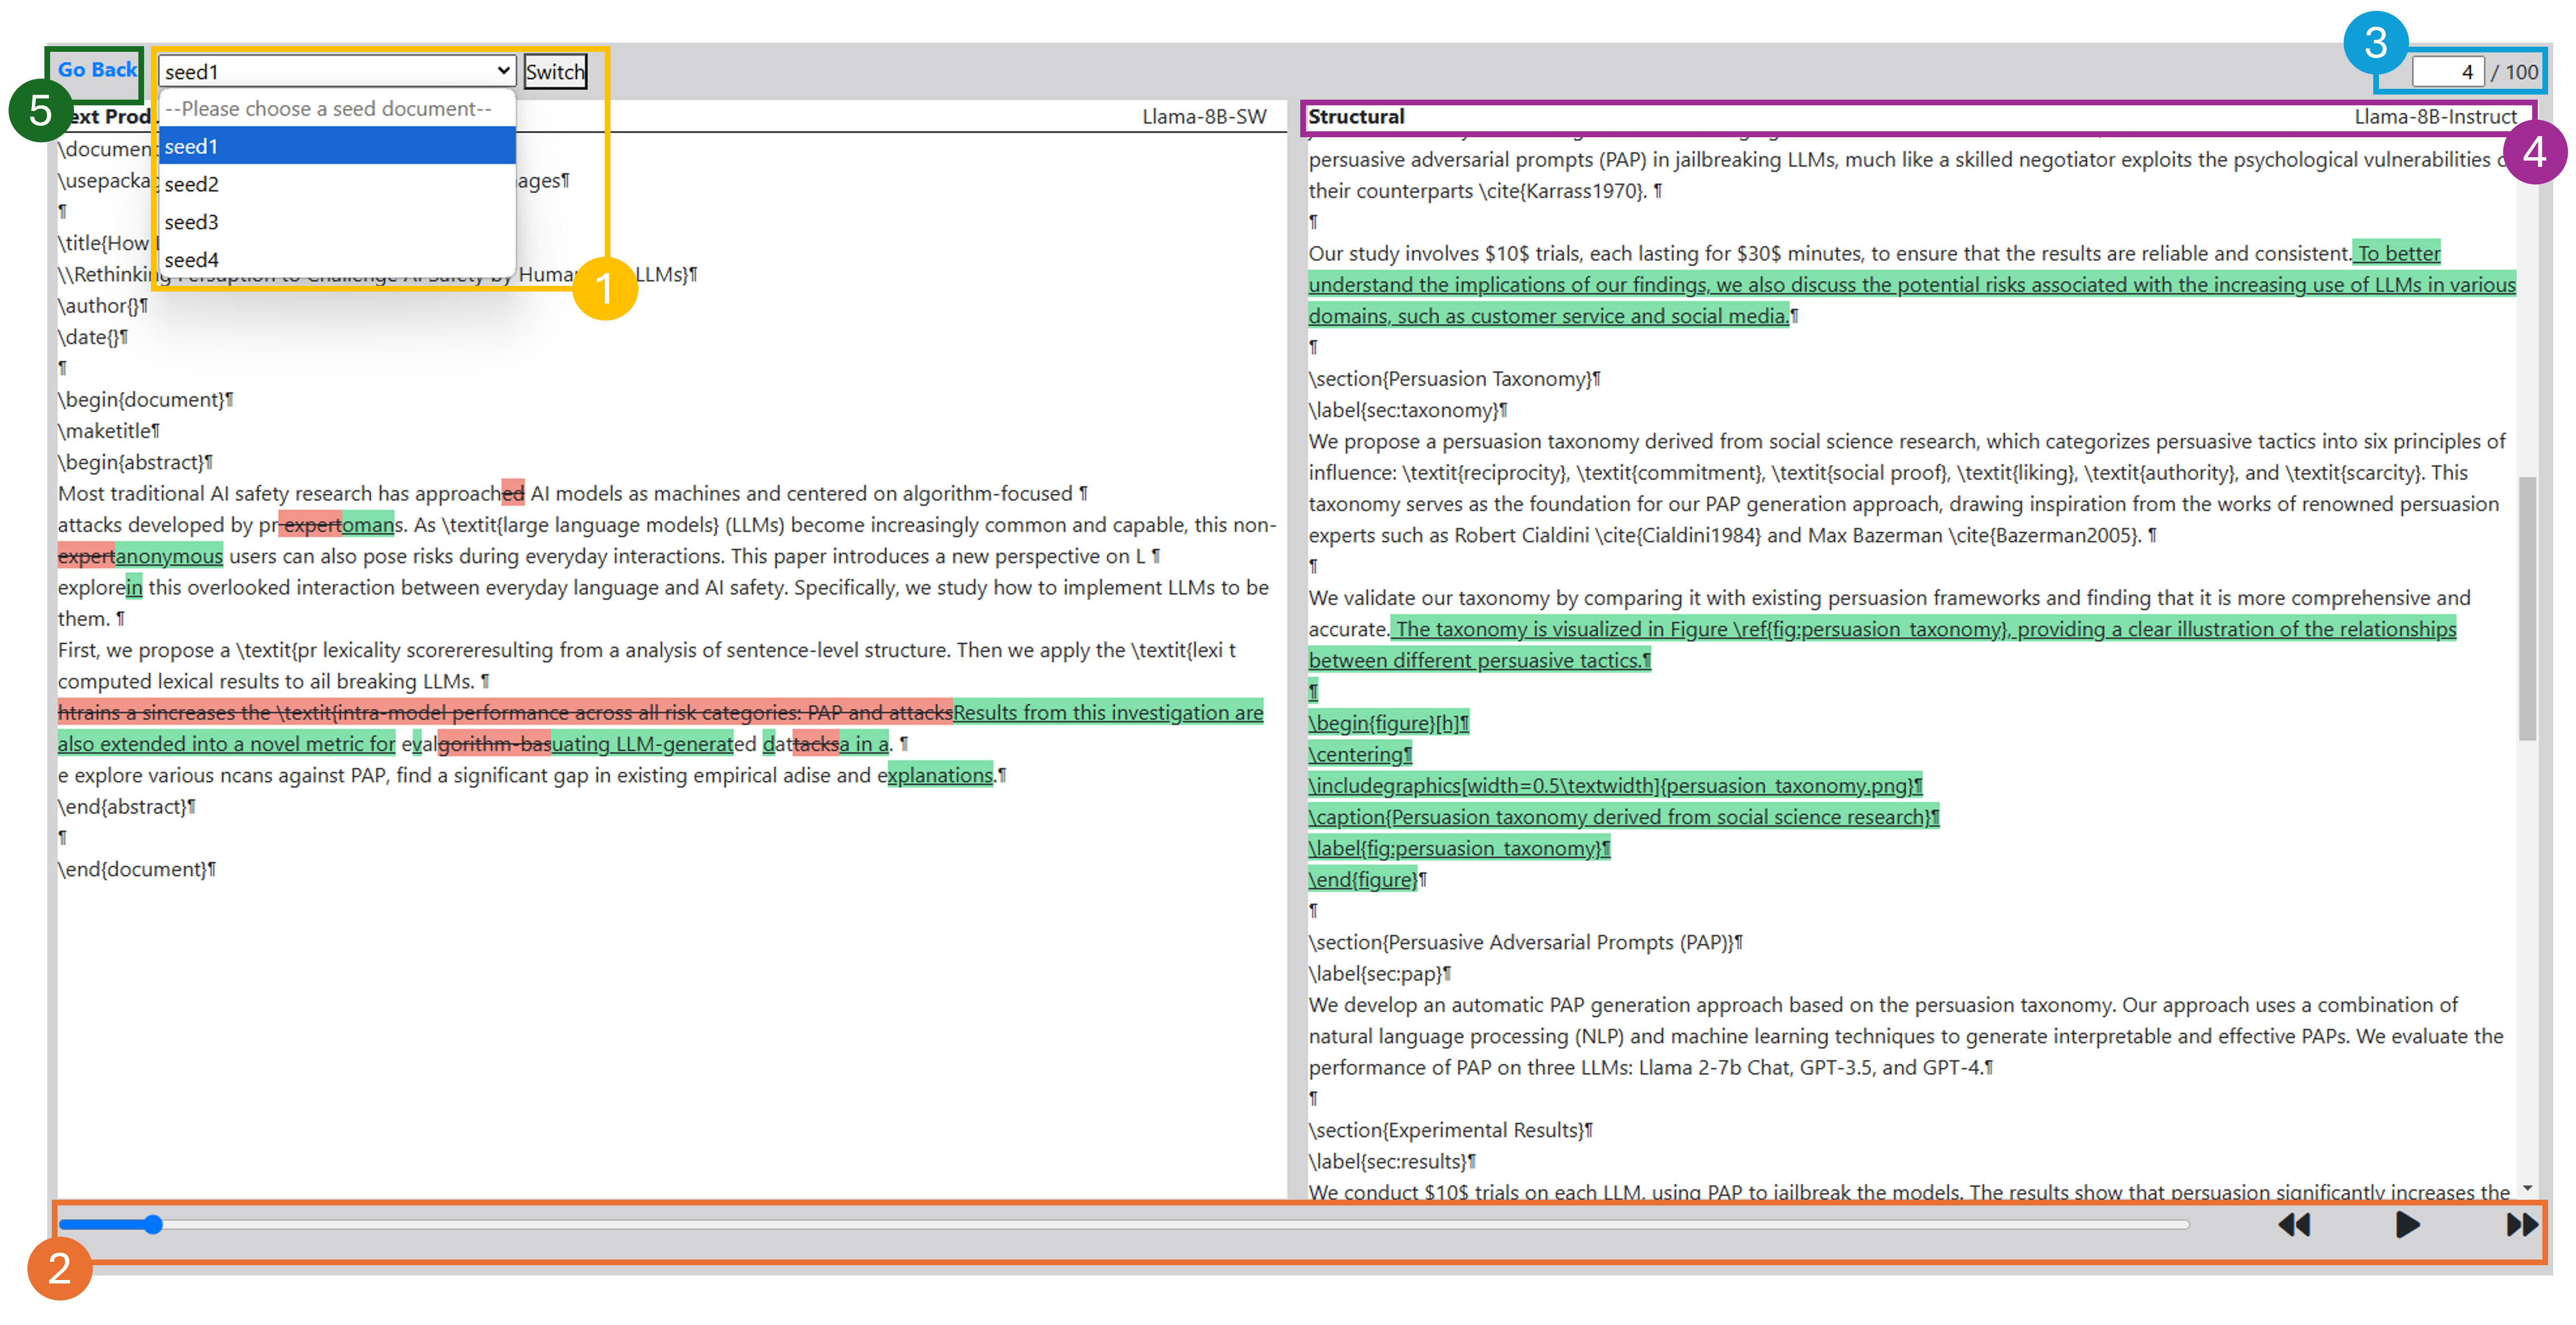This screenshot has height=1325, width=2576.
Task: Collapse the seed document dropdown arrow
Action: [x=502, y=71]
